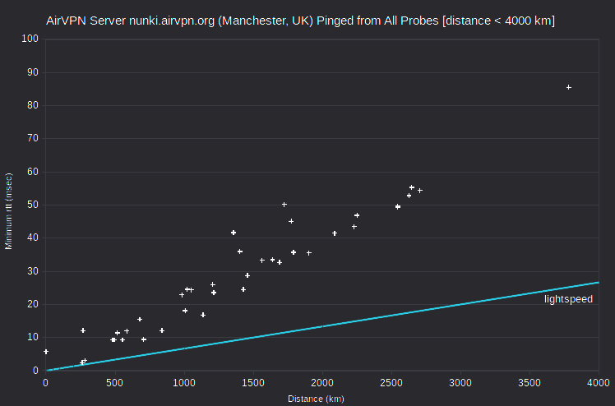This screenshot has height=406, width=615.
Task: Click the marker near 270 km, 12 msec
Action: (x=83, y=330)
